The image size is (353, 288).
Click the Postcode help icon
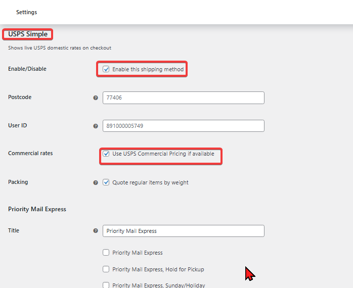point(96,98)
